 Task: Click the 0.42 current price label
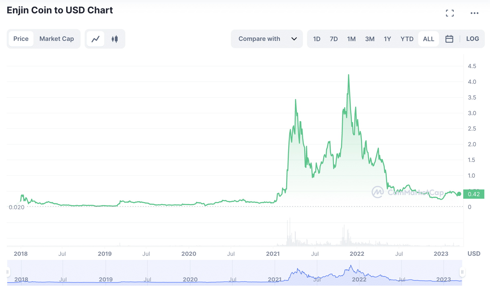(474, 194)
